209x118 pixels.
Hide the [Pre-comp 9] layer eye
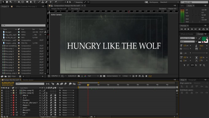2,90
